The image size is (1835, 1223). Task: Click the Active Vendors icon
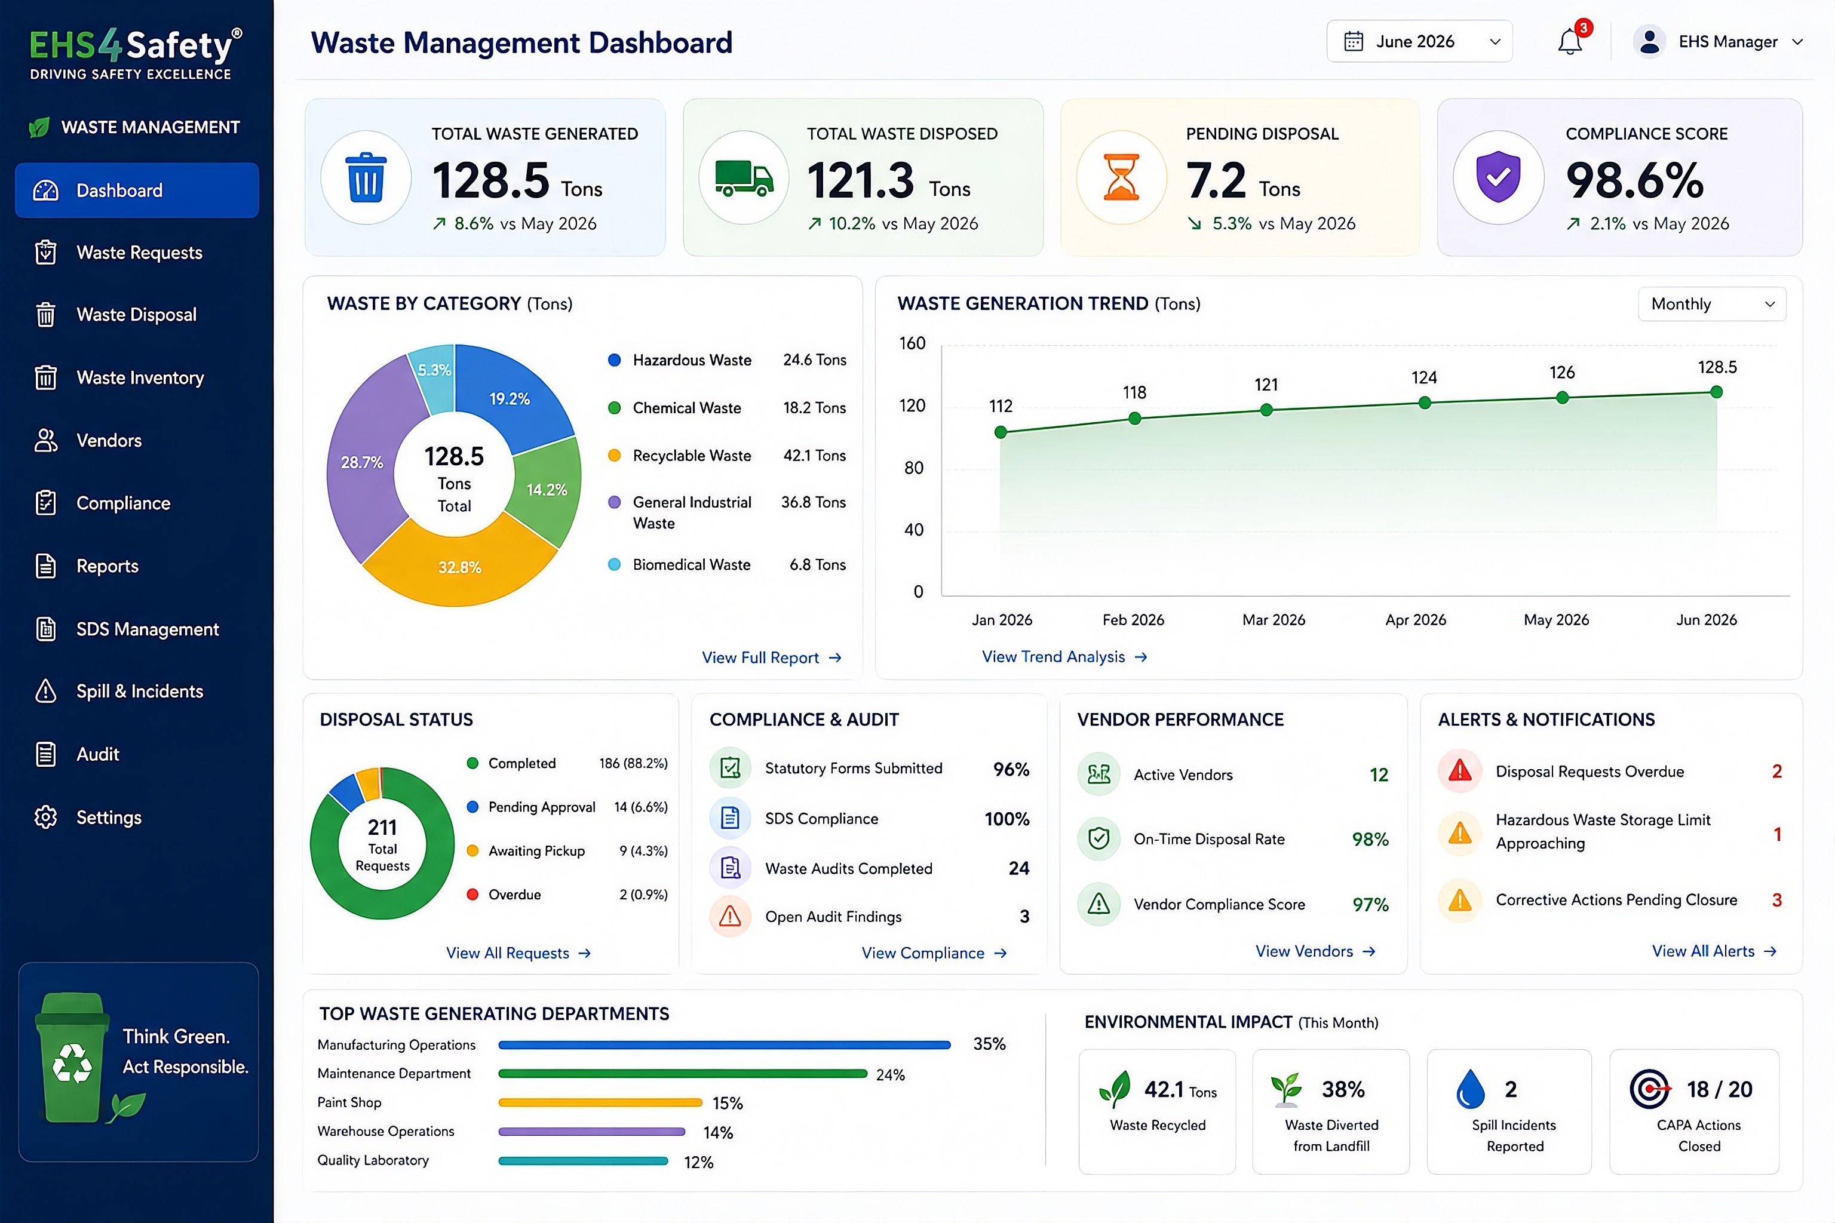coord(1098,775)
